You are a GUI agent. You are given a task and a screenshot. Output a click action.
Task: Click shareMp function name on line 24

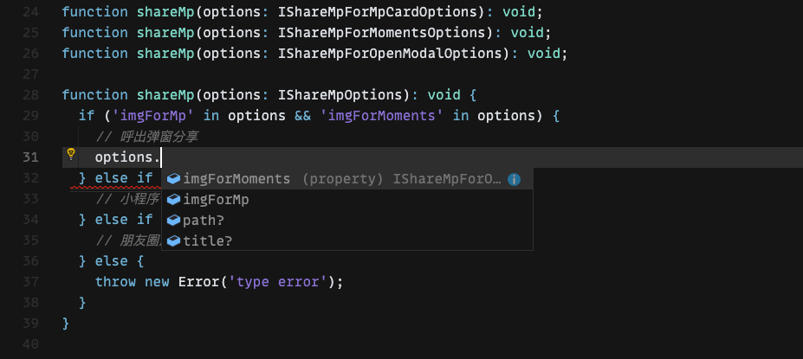pos(165,12)
